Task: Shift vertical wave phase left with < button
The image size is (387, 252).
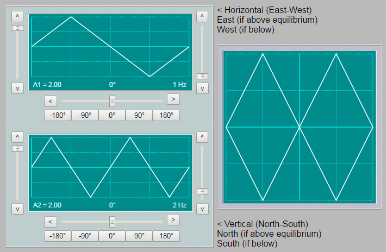Action: point(51,222)
